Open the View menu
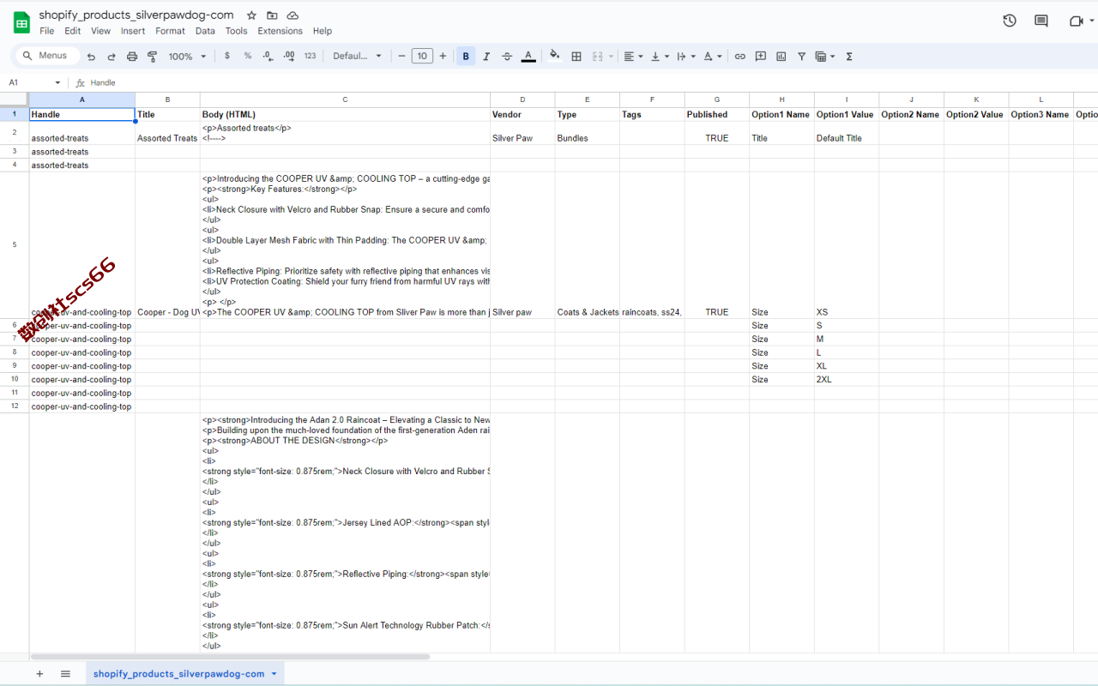1098x686 pixels. point(101,31)
